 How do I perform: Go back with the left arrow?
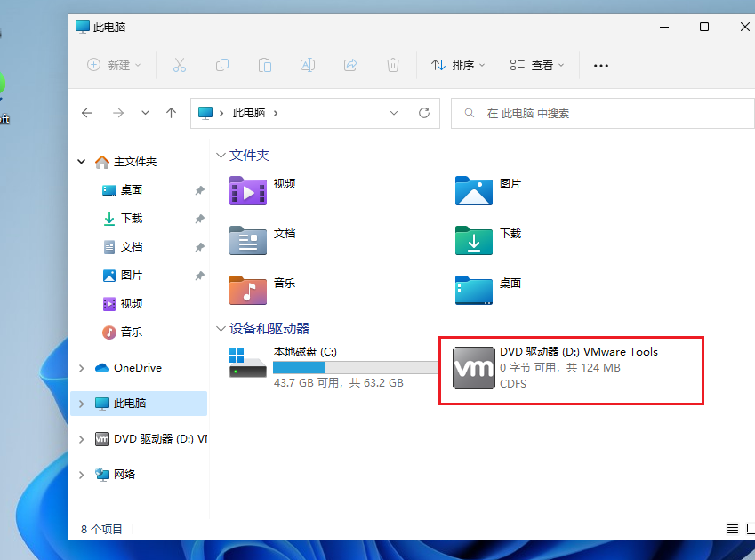coord(87,113)
